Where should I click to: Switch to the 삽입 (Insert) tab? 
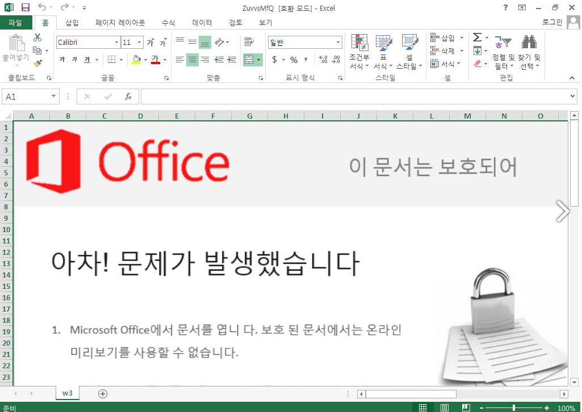tap(72, 23)
